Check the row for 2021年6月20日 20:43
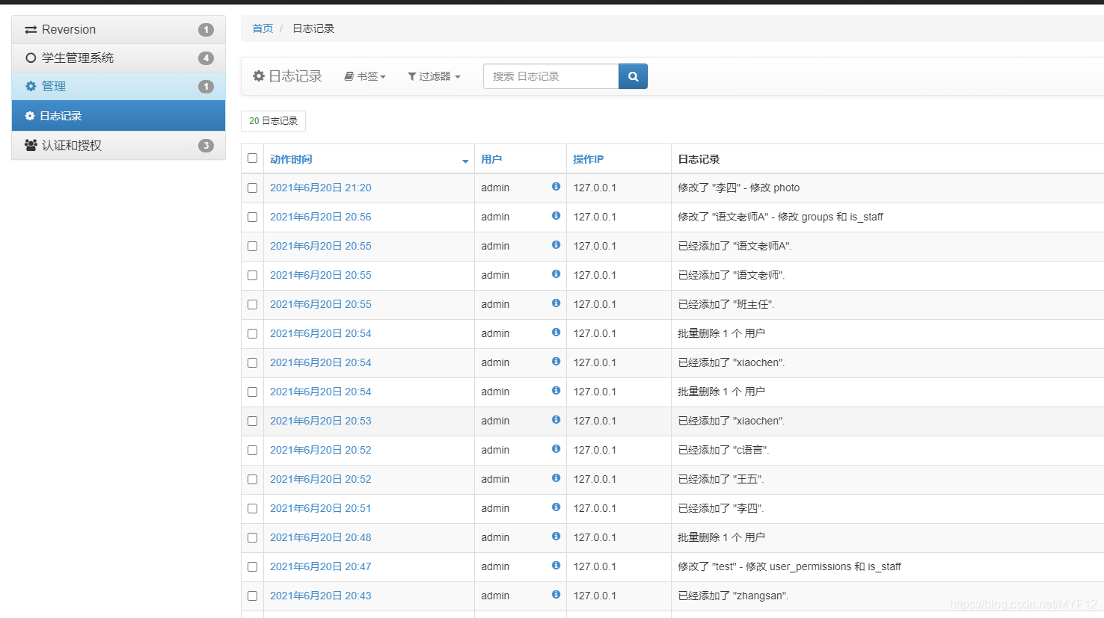The image size is (1104, 618). 252,596
